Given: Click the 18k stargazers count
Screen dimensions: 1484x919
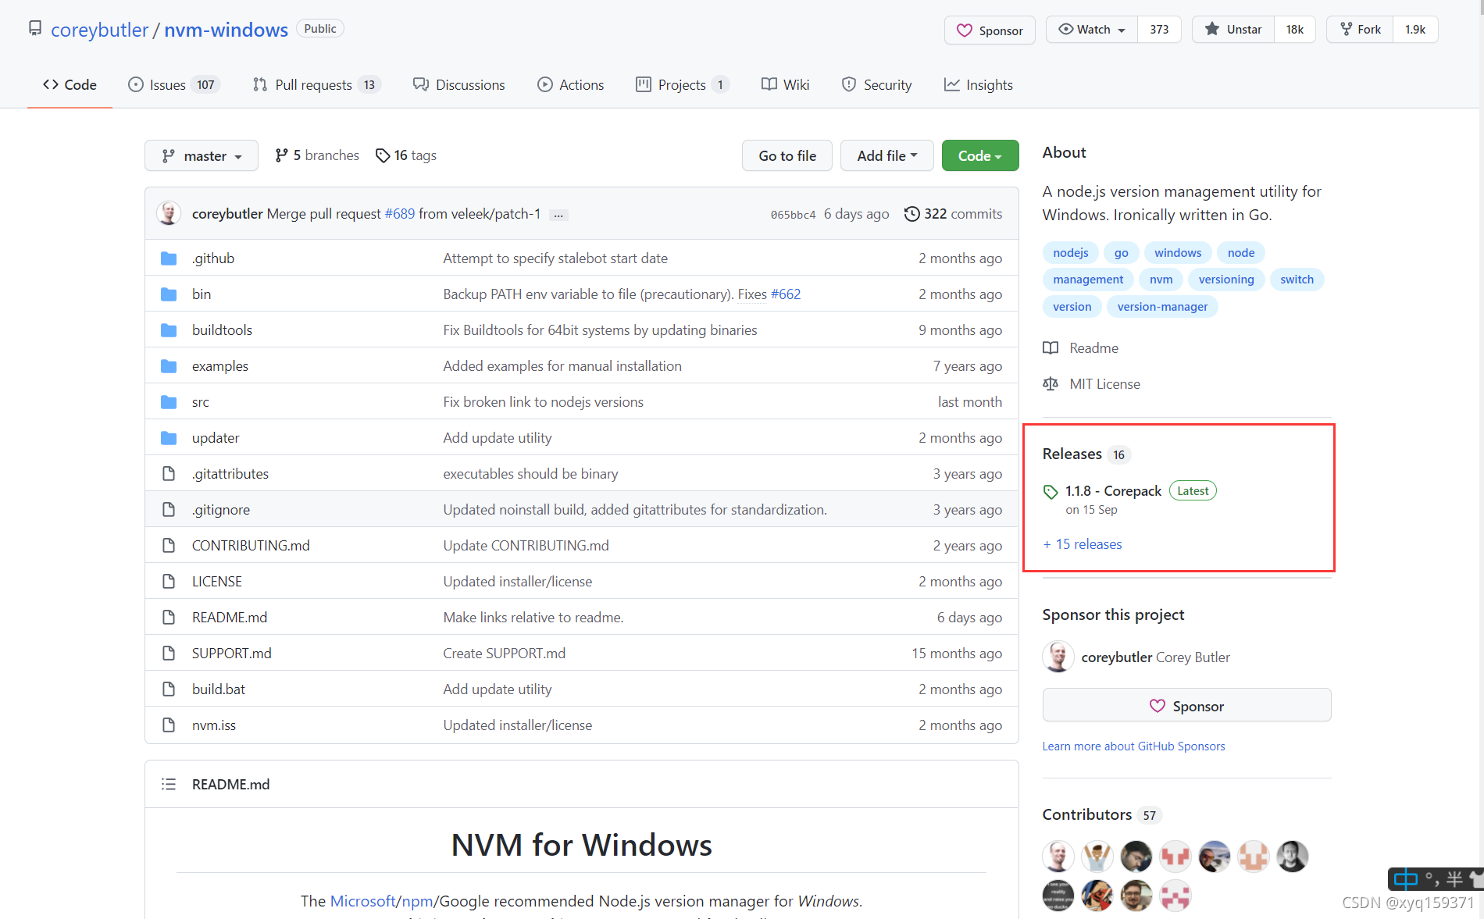Looking at the screenshot, I should (x=1294, y=30).
